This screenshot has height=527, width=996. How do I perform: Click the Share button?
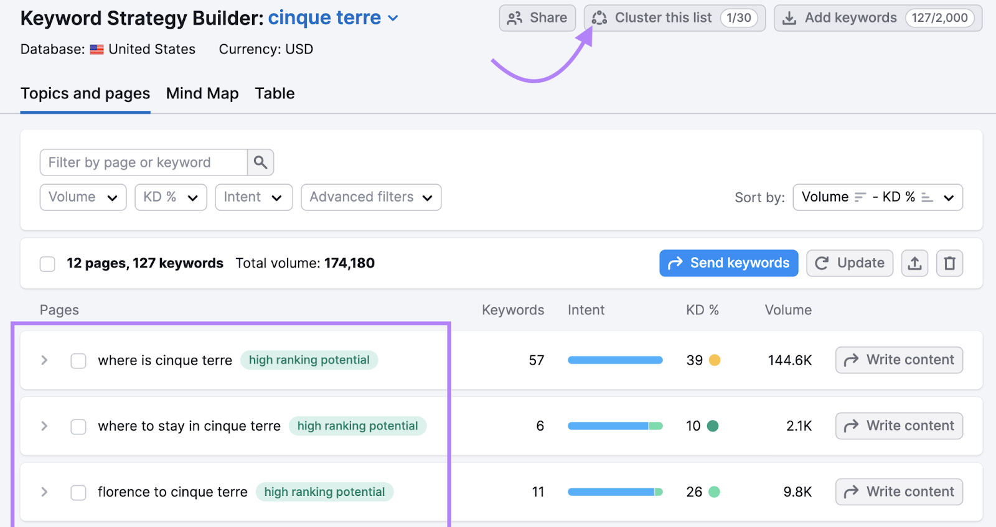(x=537, y=18)
